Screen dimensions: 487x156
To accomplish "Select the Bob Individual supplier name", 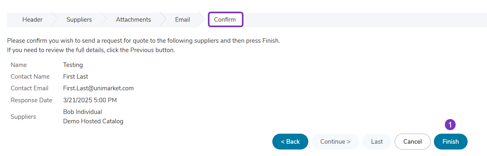I will coord(83,112).
